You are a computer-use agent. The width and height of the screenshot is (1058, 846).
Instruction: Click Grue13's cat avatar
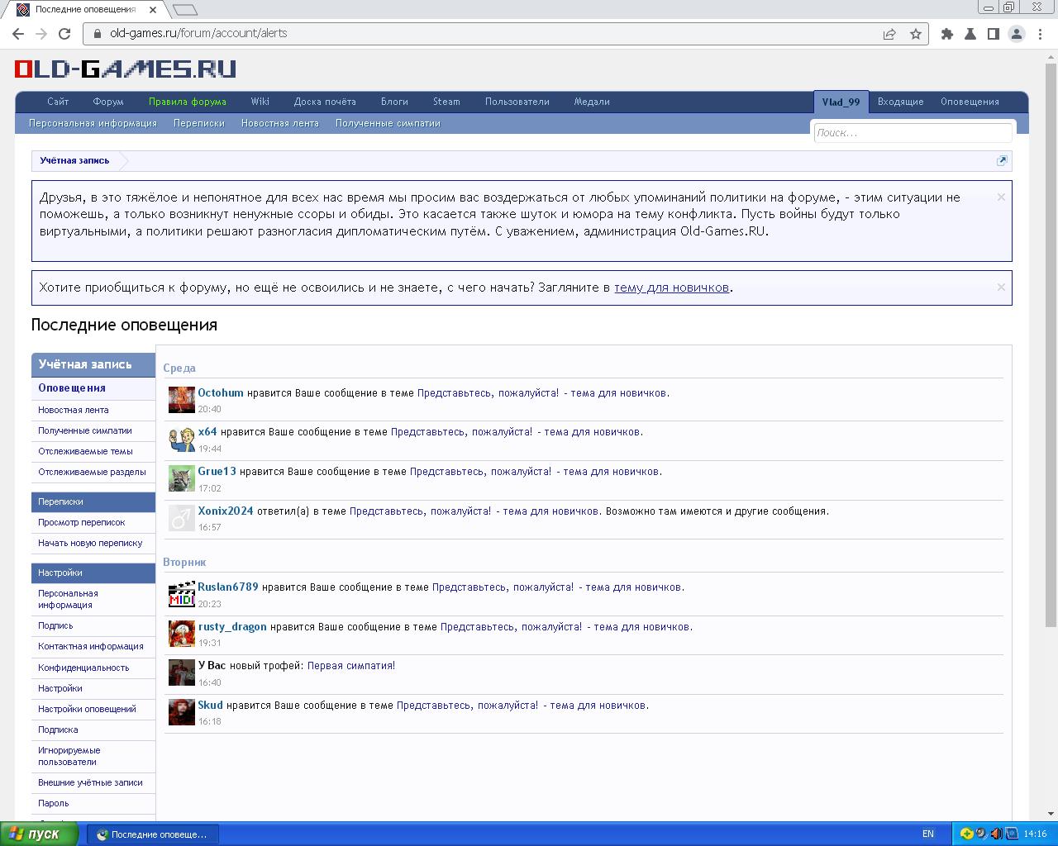pyautogui.click(x=181, y=478)
